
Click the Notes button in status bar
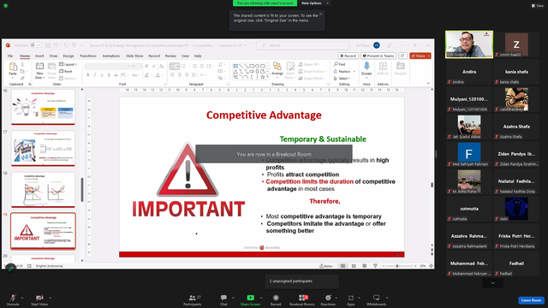click(x=326, y=266)
